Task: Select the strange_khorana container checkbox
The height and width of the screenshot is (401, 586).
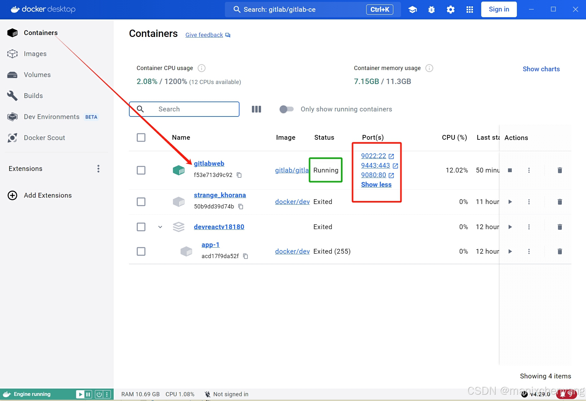Action: point(141,202)
